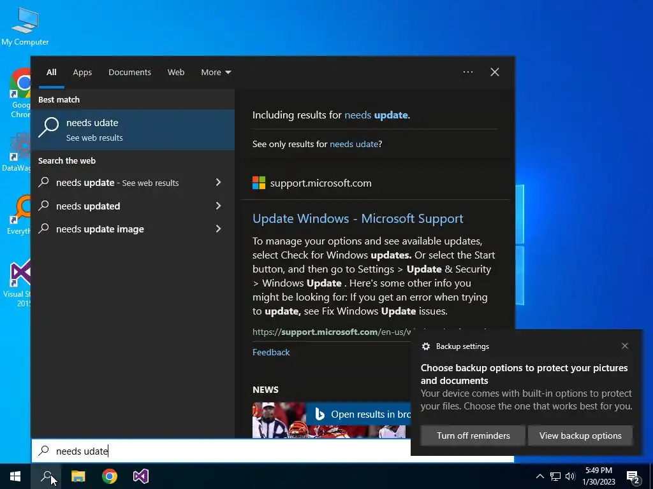
Task: Open the network status tray icon
Action: tap(555, 476)
